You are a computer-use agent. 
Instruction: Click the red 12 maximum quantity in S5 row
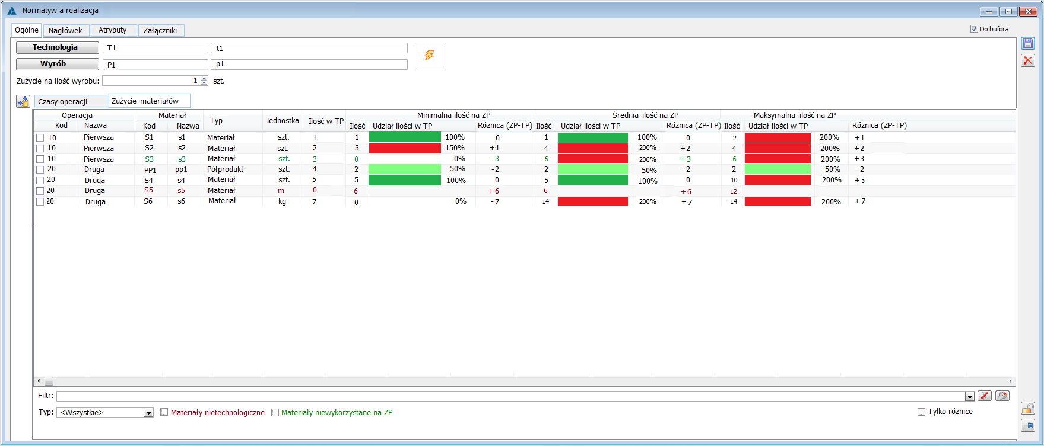734,191
